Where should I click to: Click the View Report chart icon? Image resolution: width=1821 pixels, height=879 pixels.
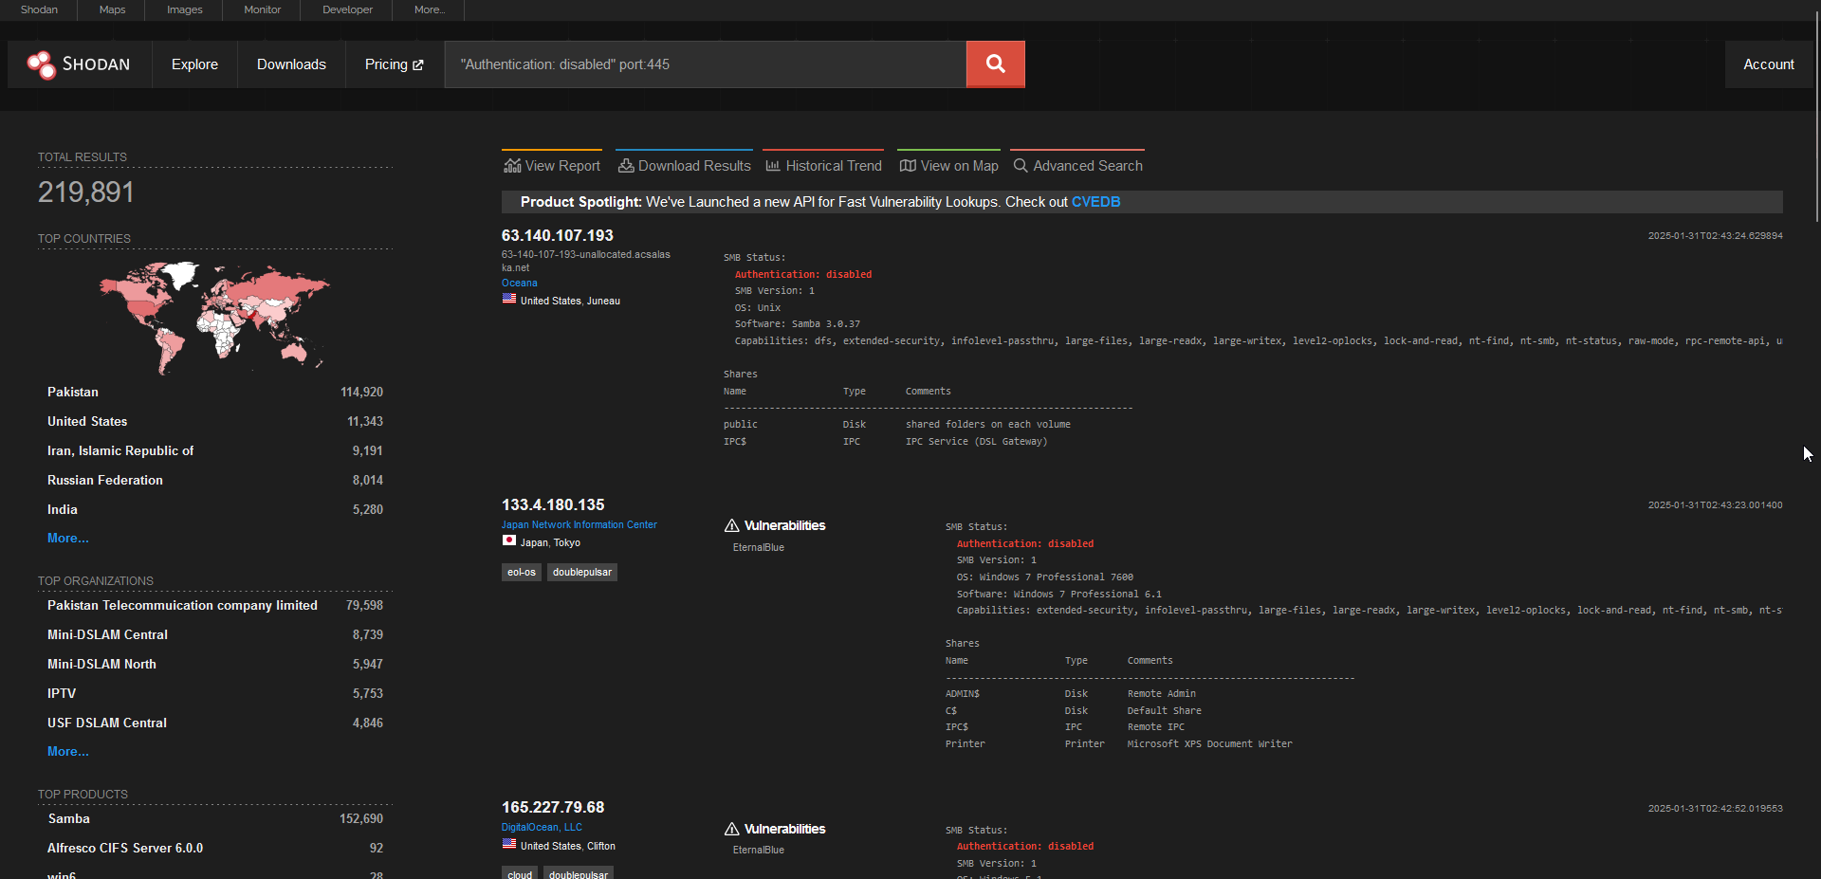pos(512,166)
